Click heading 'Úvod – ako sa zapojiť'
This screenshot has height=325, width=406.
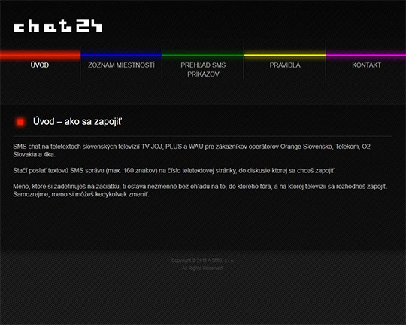(x=77, y=122)
